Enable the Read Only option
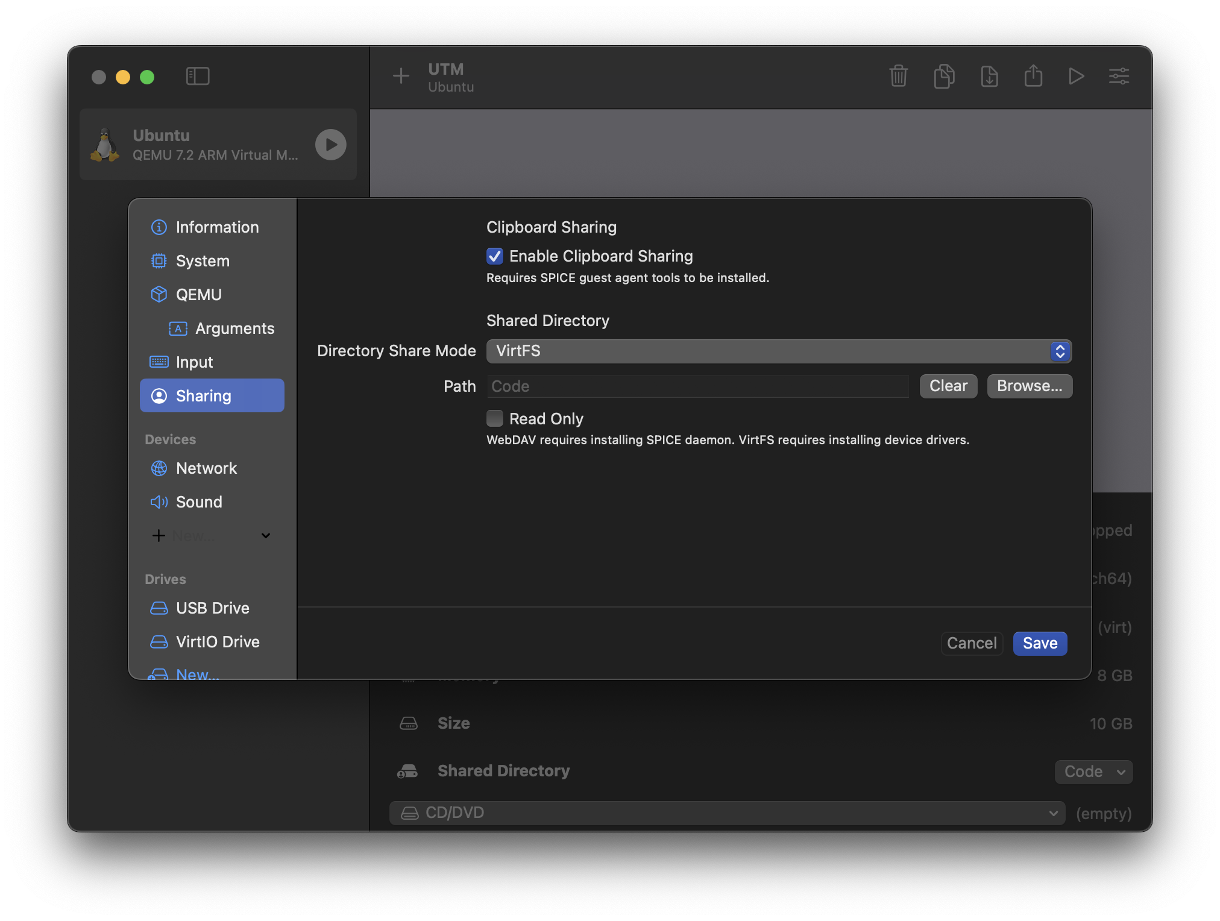 point(494,418)
